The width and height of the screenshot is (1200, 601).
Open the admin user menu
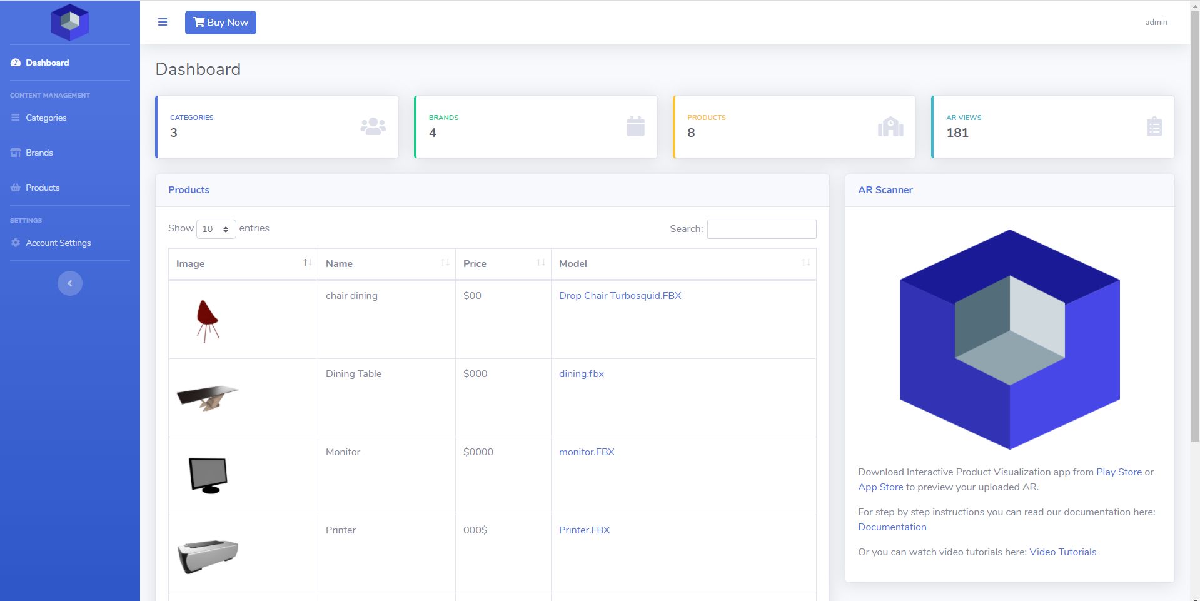click(1156, 23)
